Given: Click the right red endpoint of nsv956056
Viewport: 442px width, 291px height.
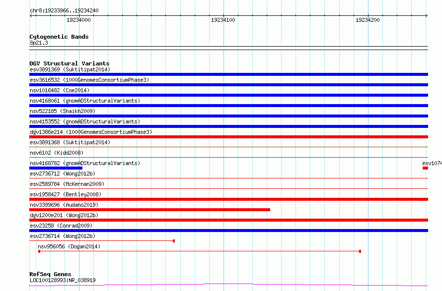Looking at the screenshot, I should pos(360,251).
